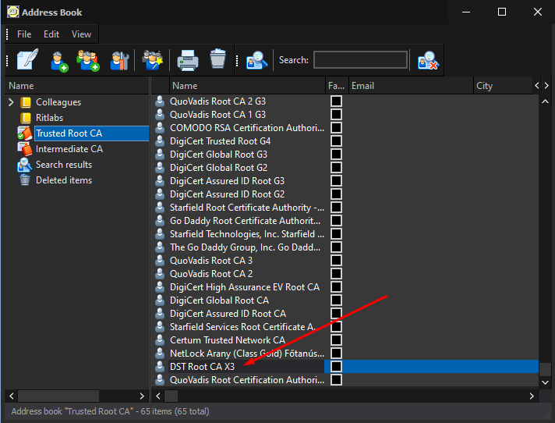This screenshot has width=555, height=423.
Task: Click the folder tree Name header
Action: pyautogui.click(x=77, y=86)
